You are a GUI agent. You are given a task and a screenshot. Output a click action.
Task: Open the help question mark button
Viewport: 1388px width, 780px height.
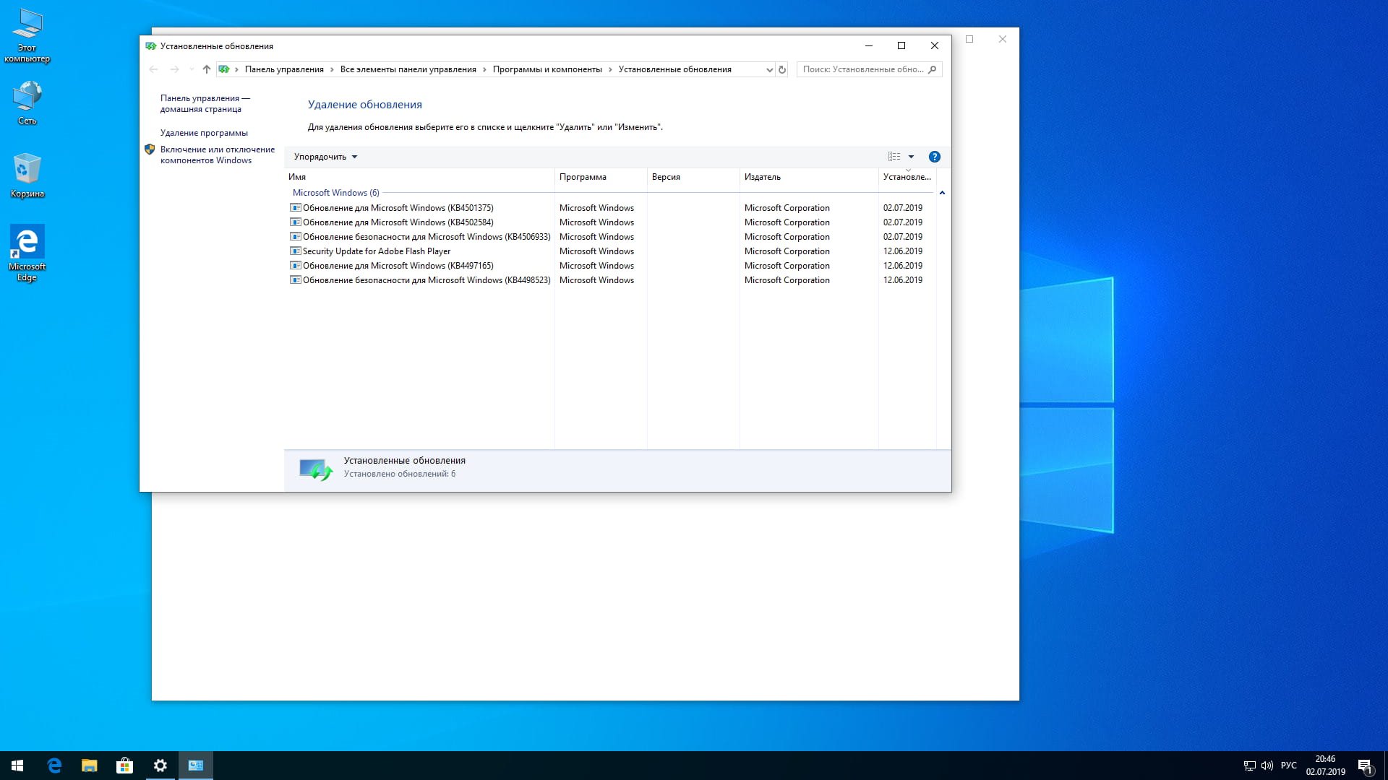[x=935, y=157]
